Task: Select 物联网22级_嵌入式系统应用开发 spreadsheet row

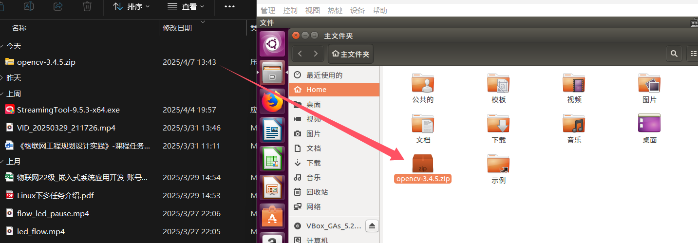Action: pos(128,177)
